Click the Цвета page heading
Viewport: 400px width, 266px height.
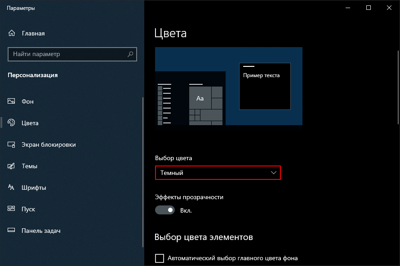coord(170,33)
